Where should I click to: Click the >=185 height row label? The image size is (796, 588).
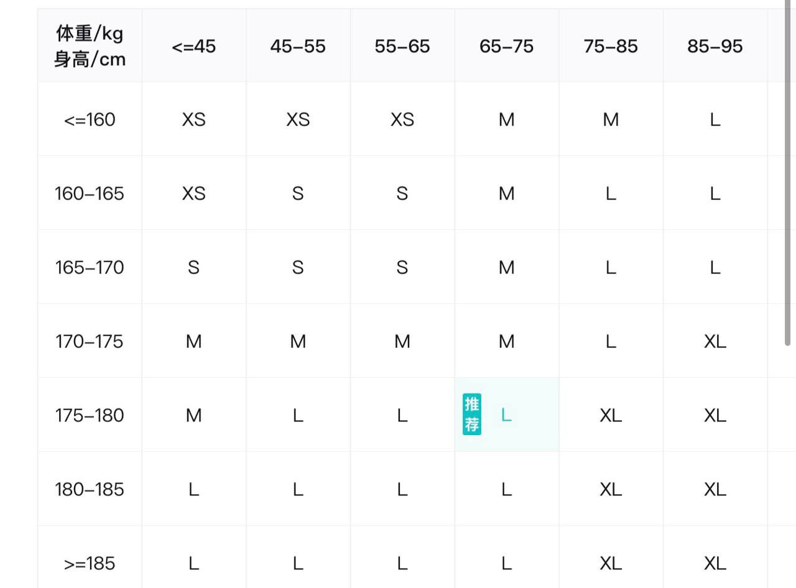tap(90, 563)
